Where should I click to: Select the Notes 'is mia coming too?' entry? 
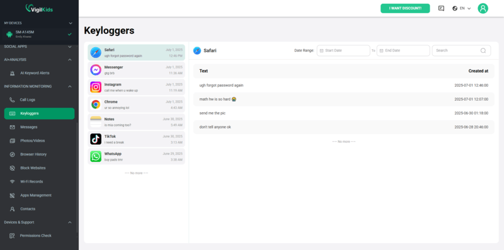click(136, 122)
